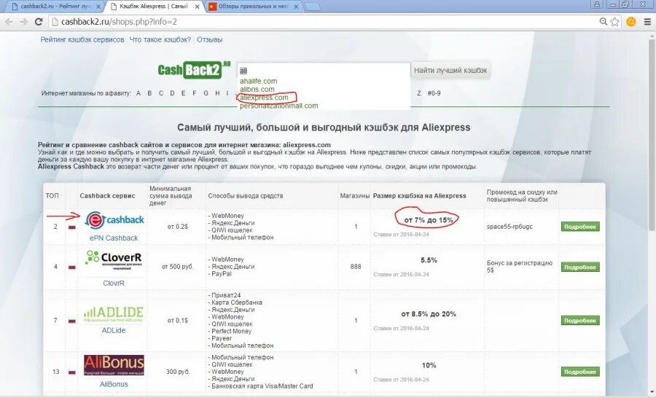Open Что такое кэшбэк? link
This screenshot has width=656, height=398.
pyautogui.click(x=160, y=40)
